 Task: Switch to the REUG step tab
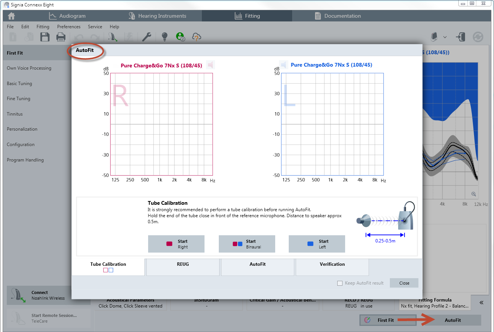pyautogui.click(x=183, y=267)
